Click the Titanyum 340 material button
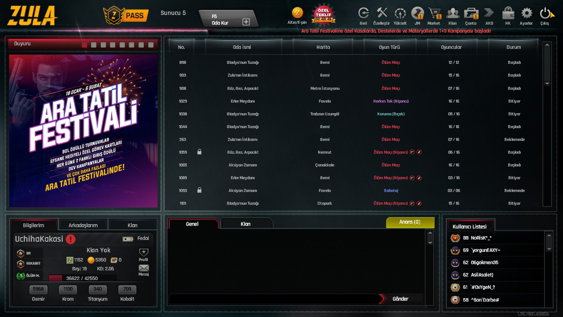Viewport: 563px width, 317px height. pyautogui.click(x=98, y=289)
